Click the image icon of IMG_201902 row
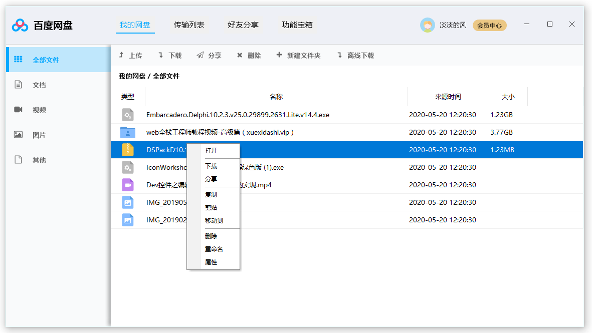This screenshot has width=592, height=333. (128, 220)
